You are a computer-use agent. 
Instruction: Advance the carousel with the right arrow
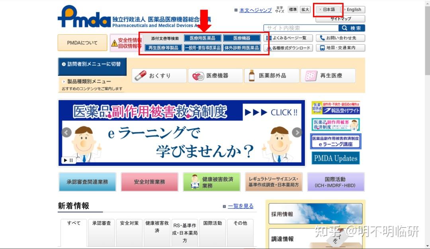click(x=297, y=132)
